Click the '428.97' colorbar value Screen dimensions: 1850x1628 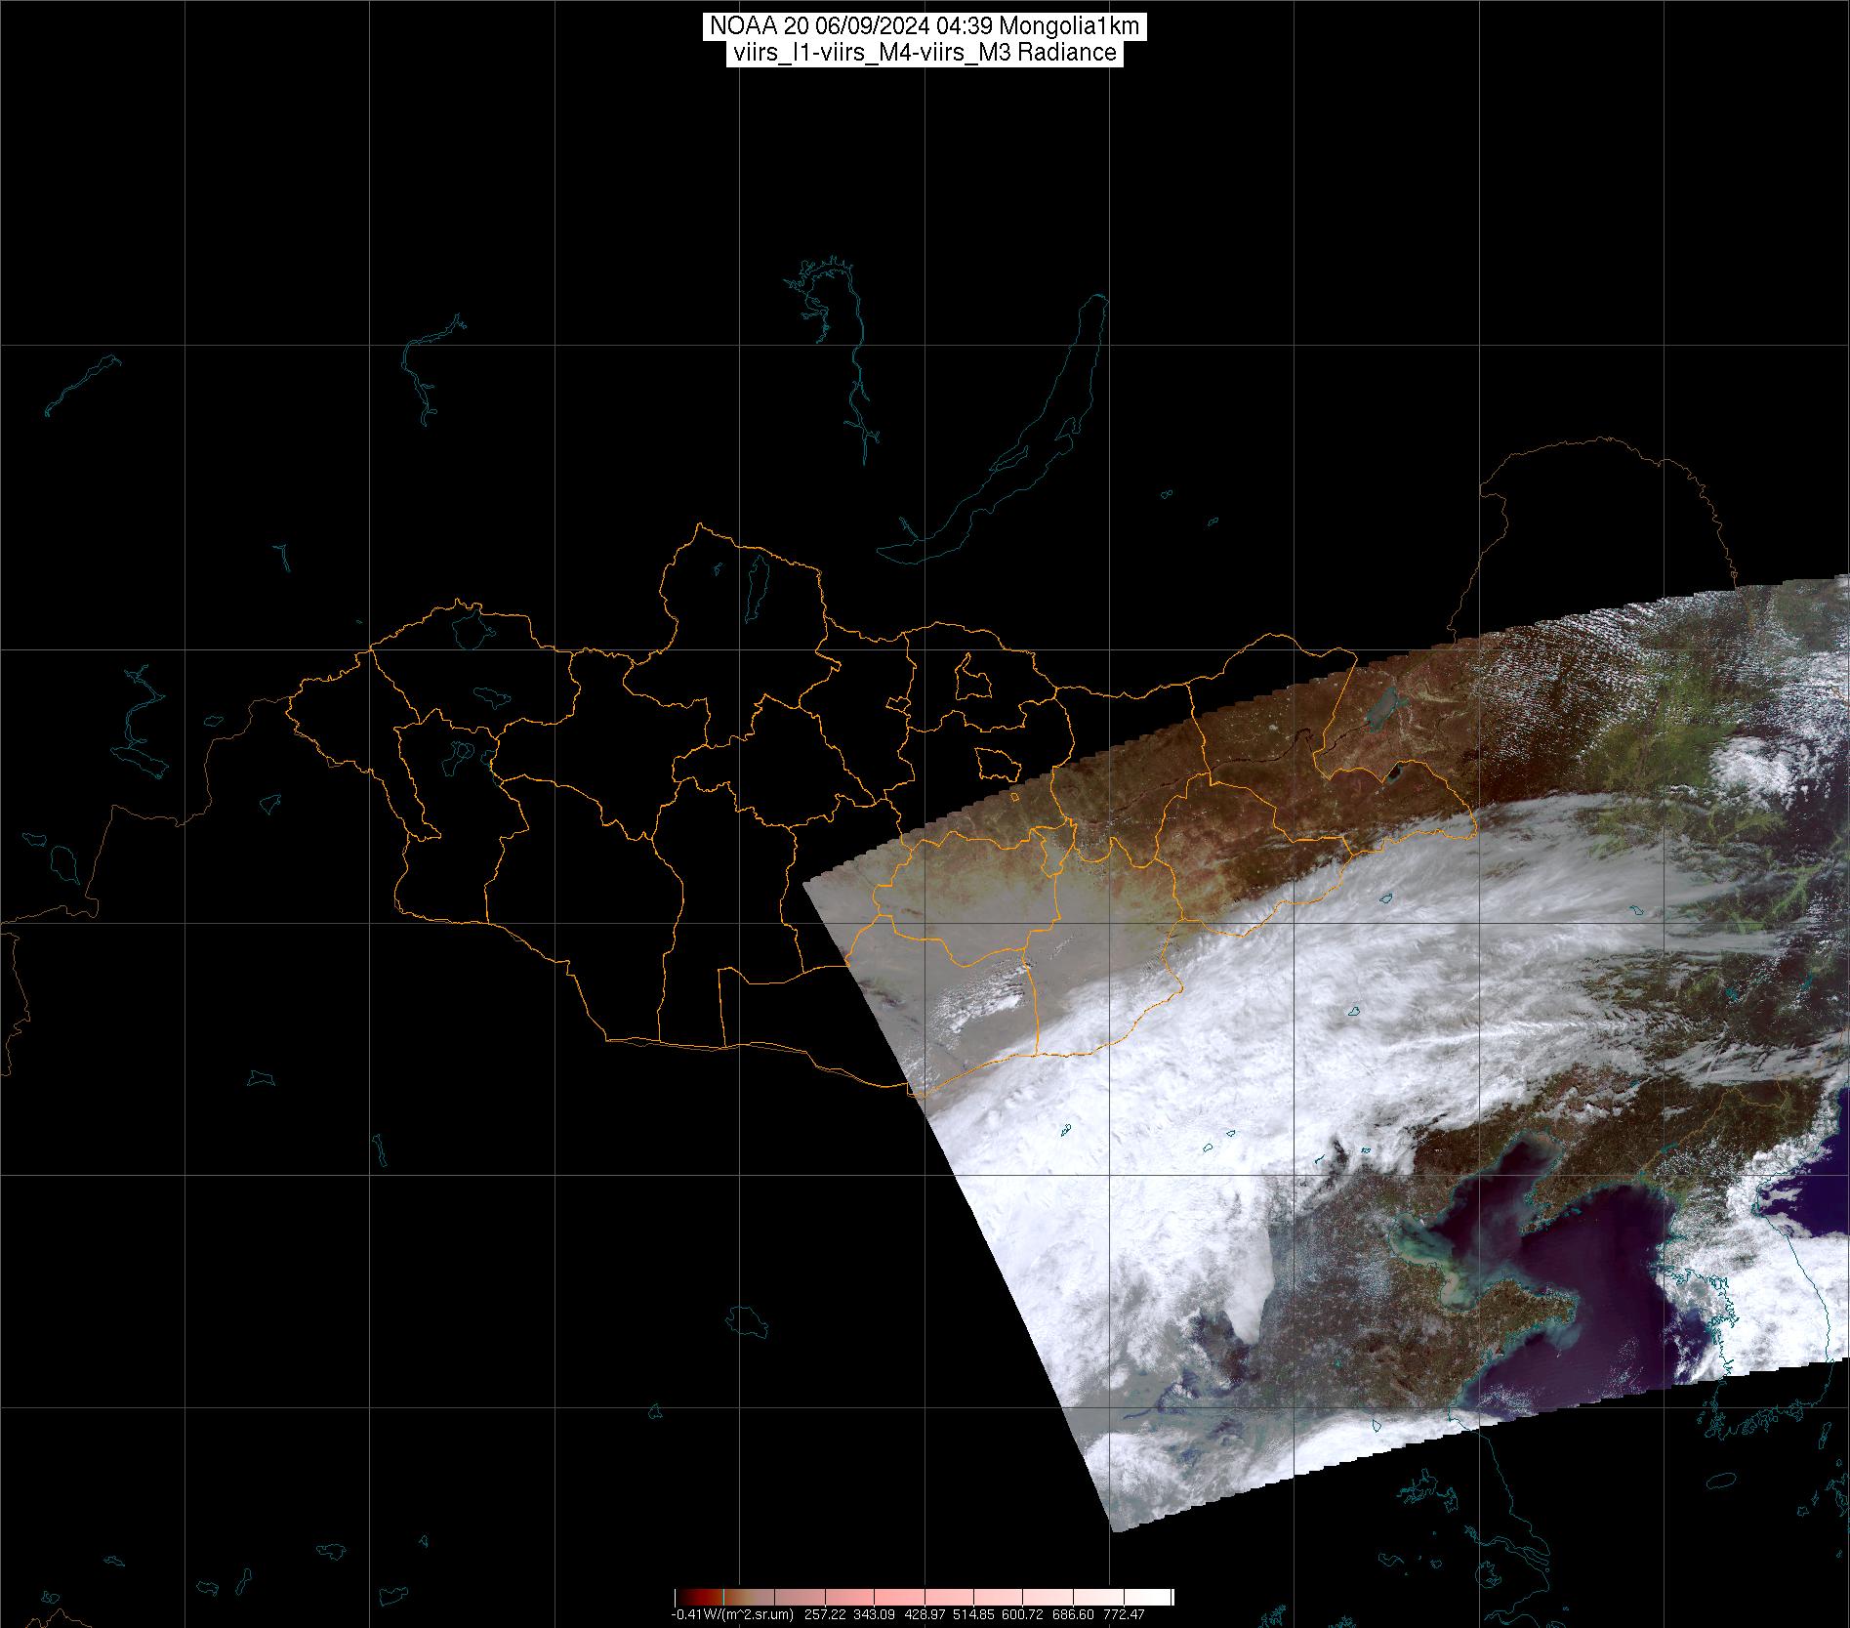pyautogui.click(x=925, y=1614)
